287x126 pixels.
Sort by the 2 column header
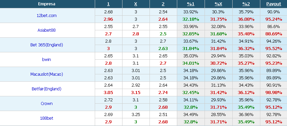163,4
